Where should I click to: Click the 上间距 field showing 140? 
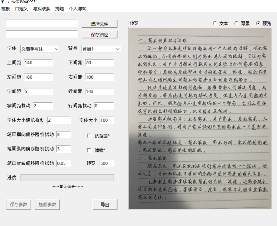point(38,63)
